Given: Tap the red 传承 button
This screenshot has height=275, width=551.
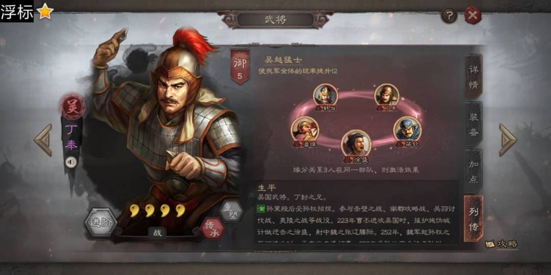Looking at the screenshot, I should tap(213, 228).
